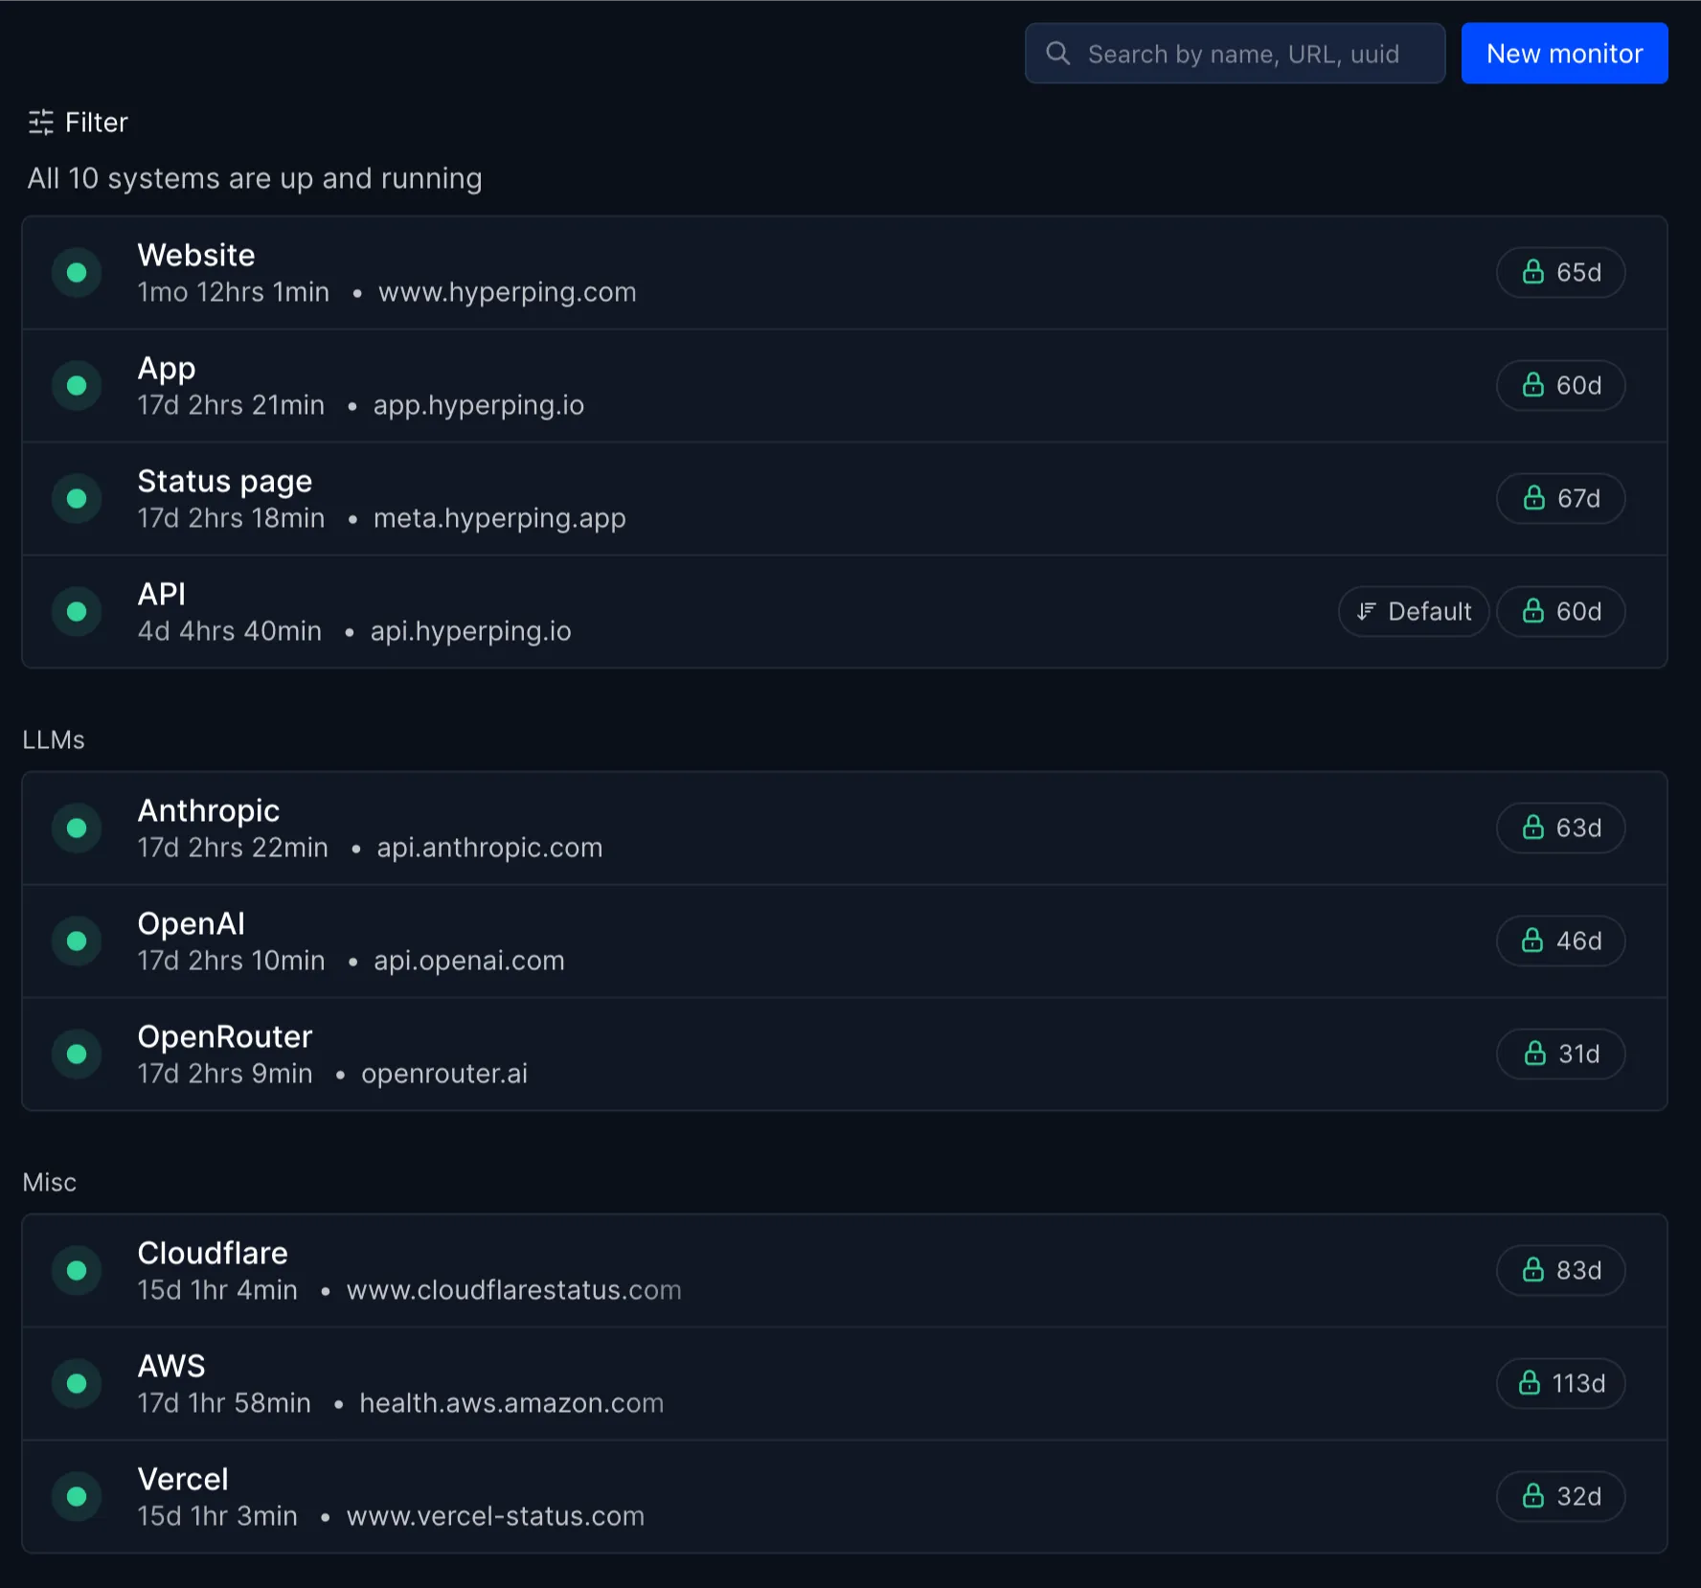Viewport: 1701px width, 1588px height.
Task: Click meta.hyperping.app URL text
Action: [500, 518]
